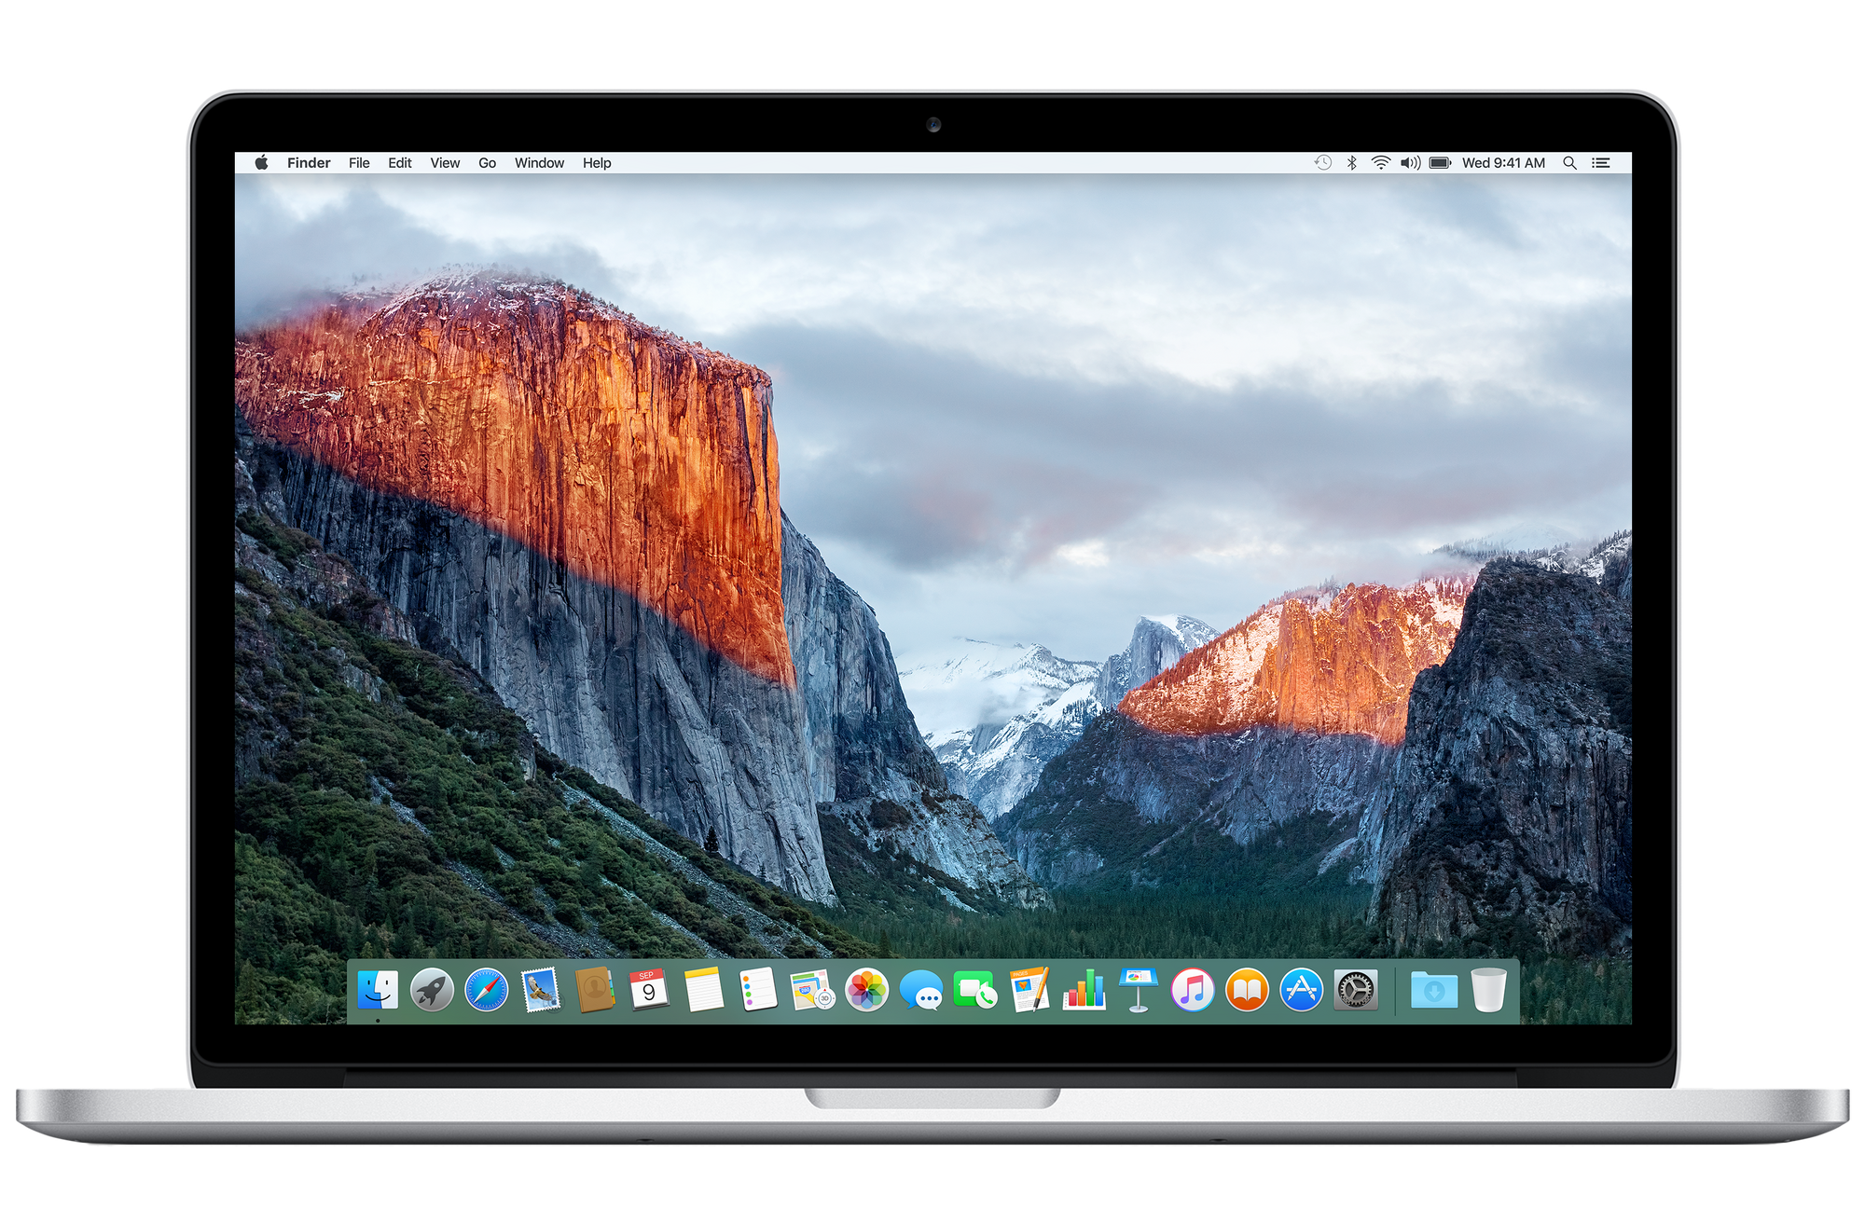The image size is (1865, 1222).
Task: Open volume speaker menu bar icon
Action: (1410, 162)
